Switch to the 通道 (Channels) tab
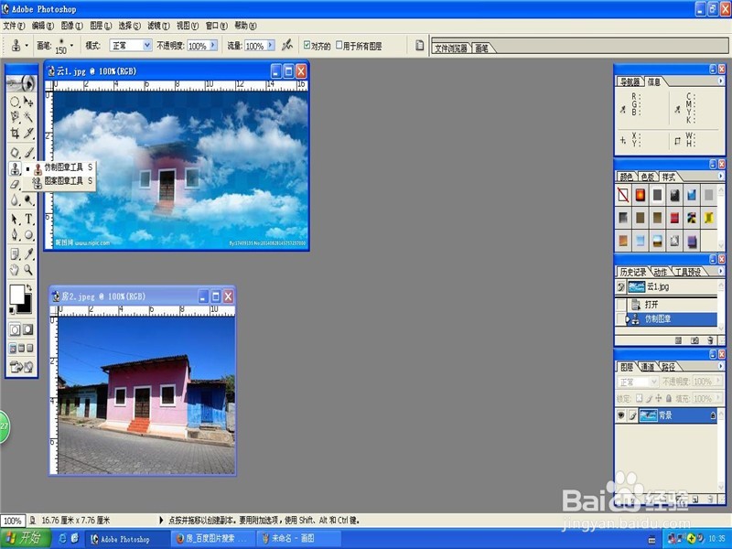This screenshot has width=732, height=549. (x=648, y=367)
